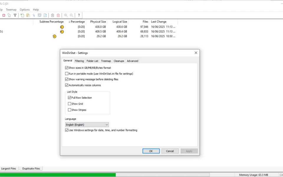283x177 pixels.
Task: Sort by Percentage column header
Action: tap(75, 22)
